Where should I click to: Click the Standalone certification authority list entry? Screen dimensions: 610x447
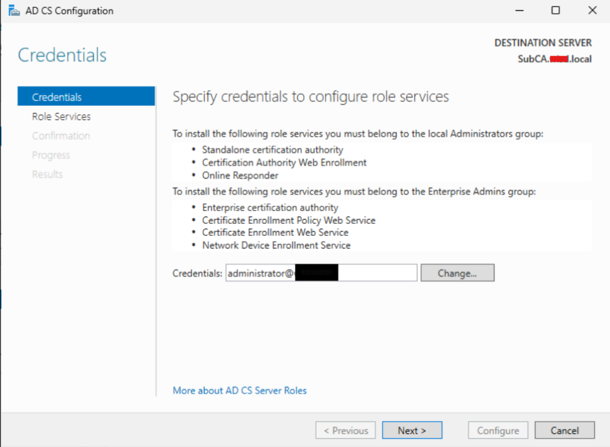tap(272, 149)
